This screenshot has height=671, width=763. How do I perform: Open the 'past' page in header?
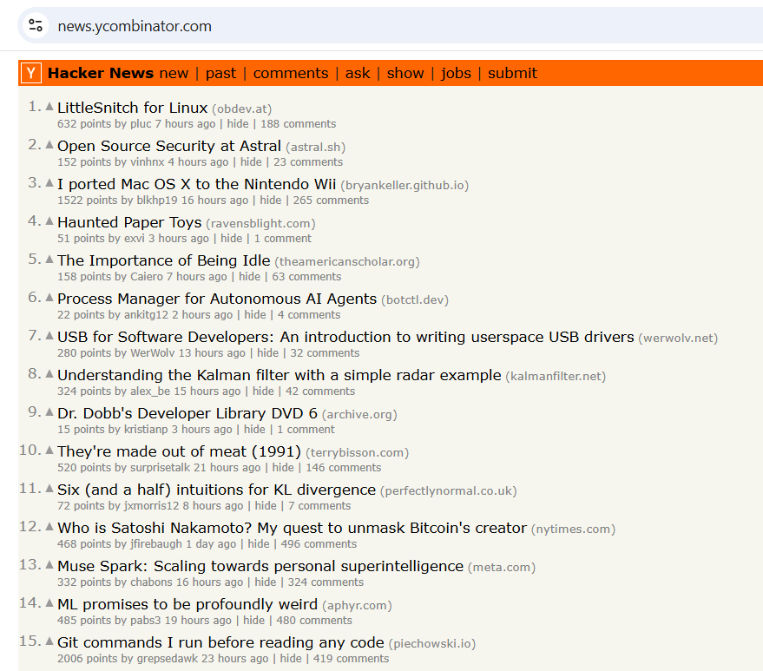tap(220, 73)
